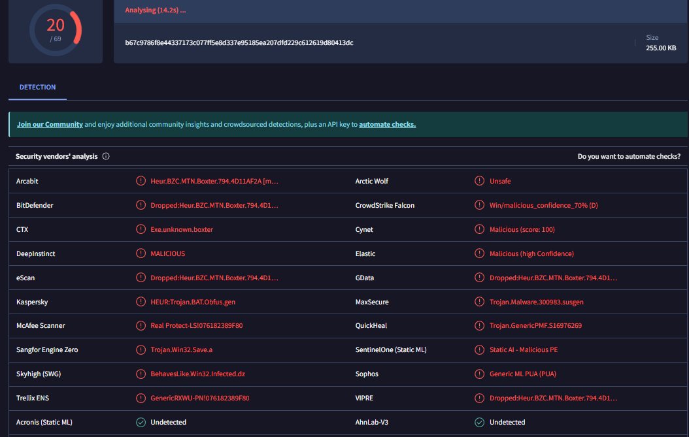
Task: Click the alert icon in the Sophos row
Action: point(479,374)
